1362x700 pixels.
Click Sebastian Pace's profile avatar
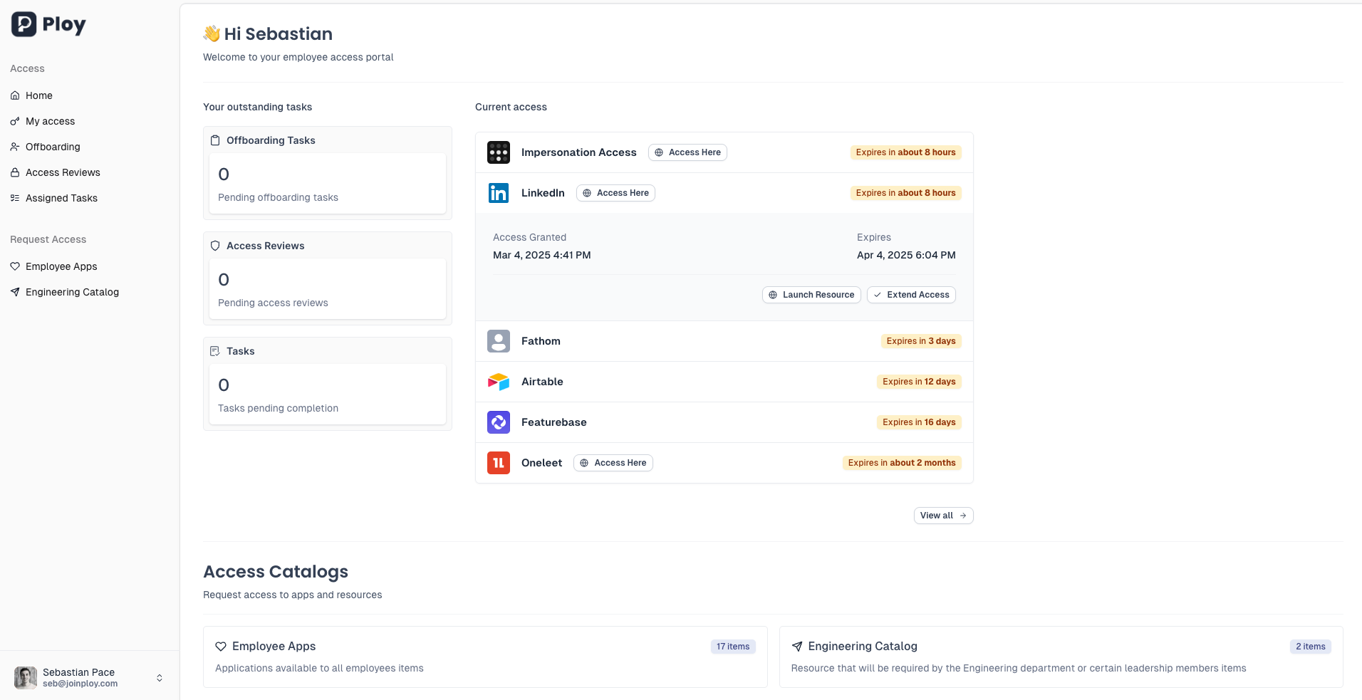pyautogui.click(x=26, y=677)
